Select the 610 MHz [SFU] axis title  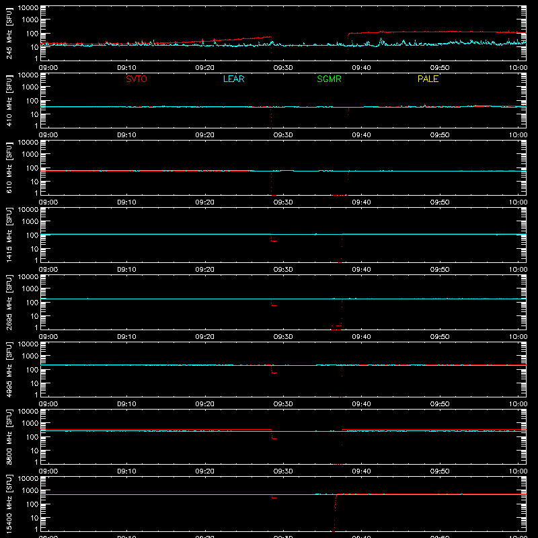pyautogui.click(x=9, y=168)
